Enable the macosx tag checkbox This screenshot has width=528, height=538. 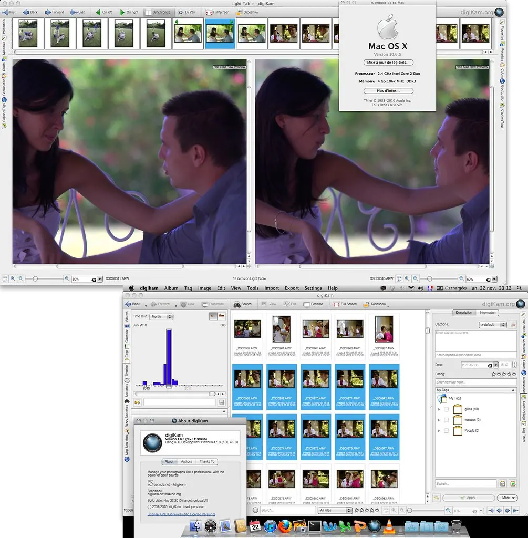click(x=446, y=420)
